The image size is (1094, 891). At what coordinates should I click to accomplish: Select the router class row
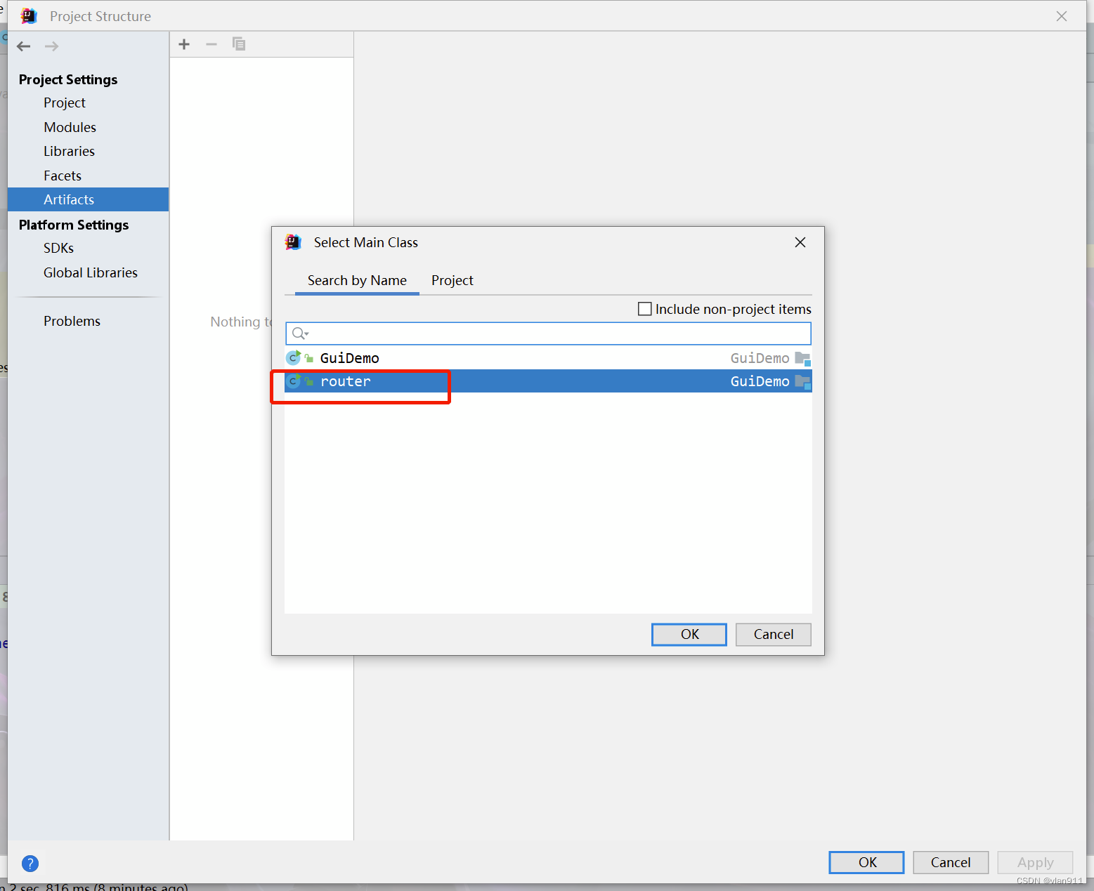click(548, 381)
